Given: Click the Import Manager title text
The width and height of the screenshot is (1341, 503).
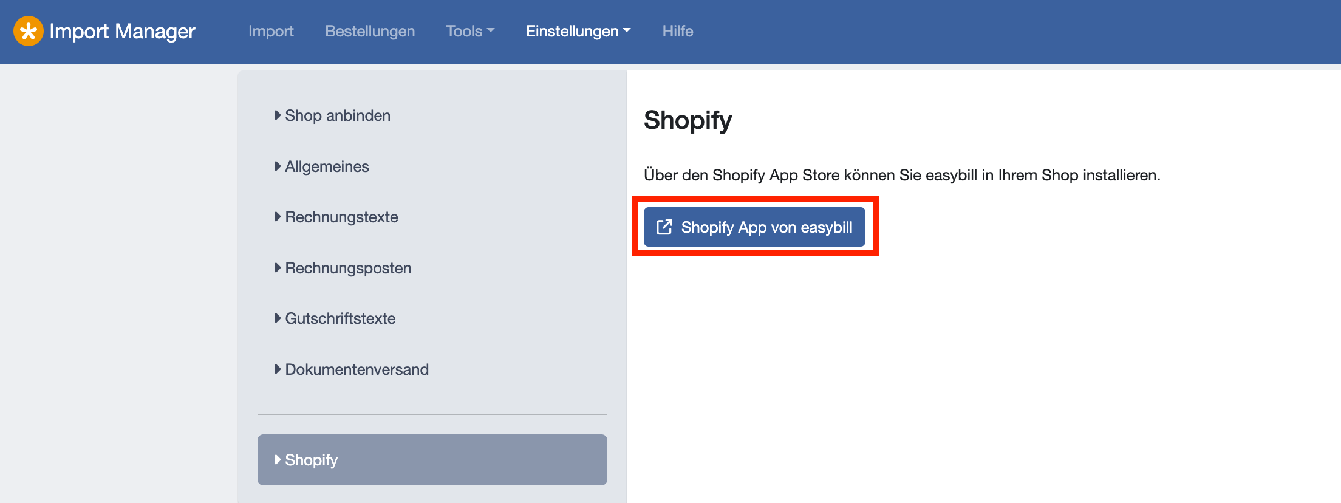Looking at the screenshot, I should point(122,31).
